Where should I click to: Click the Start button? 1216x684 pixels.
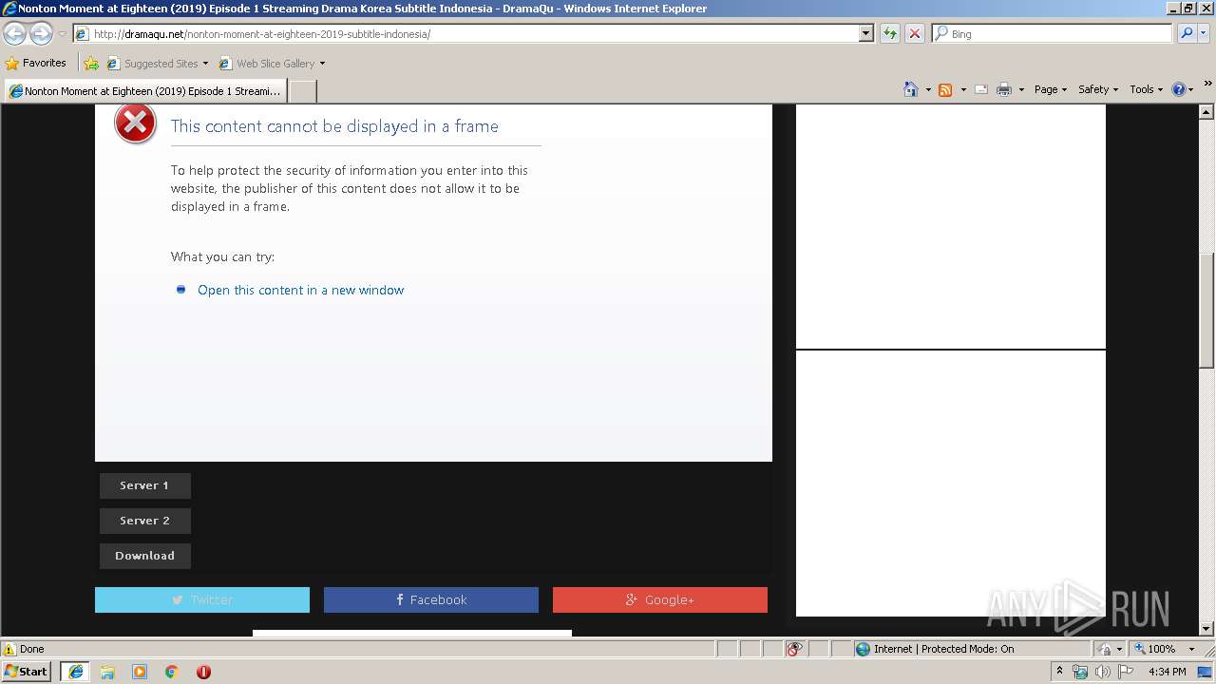pos(27,672)
